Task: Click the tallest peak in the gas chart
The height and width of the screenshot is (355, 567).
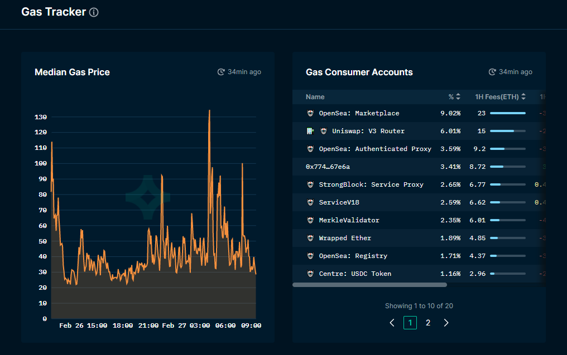Action: [209, 111]
